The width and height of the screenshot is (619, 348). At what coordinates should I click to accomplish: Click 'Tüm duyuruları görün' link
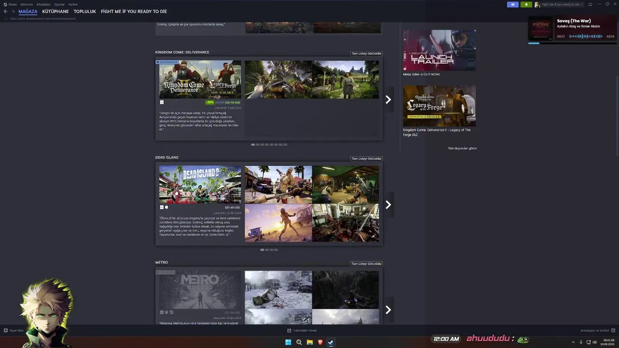(x=462, y=148)
